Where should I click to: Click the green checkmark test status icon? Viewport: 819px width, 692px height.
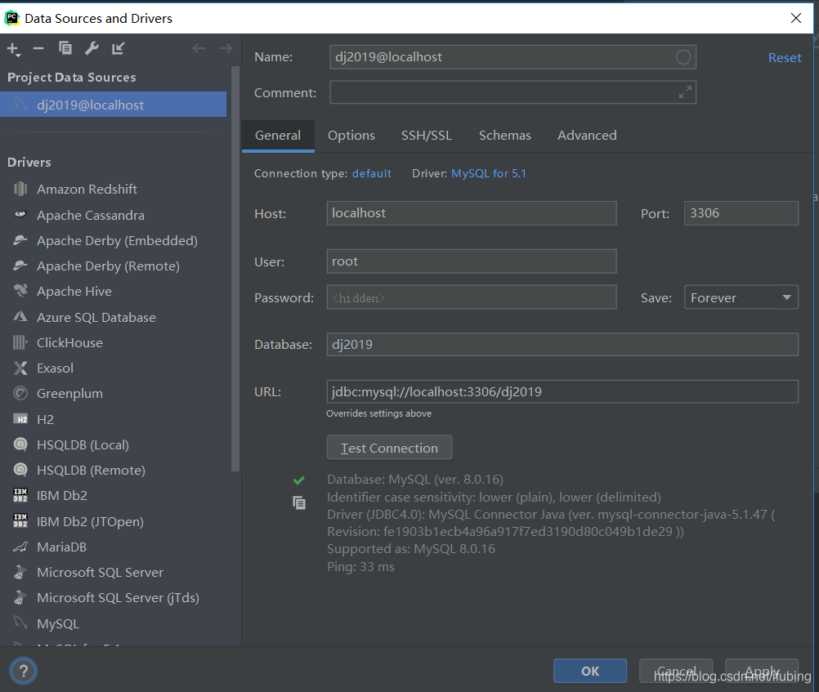[x=299, y=480]
